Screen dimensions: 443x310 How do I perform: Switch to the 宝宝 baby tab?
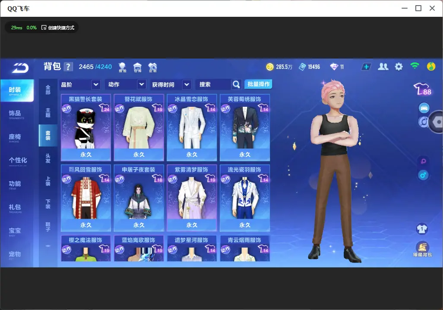pos(17,231)
